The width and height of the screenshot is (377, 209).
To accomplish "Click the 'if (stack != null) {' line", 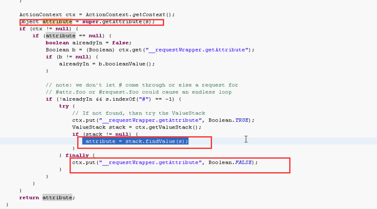I will (105, 134).
